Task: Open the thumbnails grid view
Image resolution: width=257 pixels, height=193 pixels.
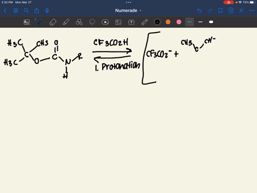Action: (16, 11)
